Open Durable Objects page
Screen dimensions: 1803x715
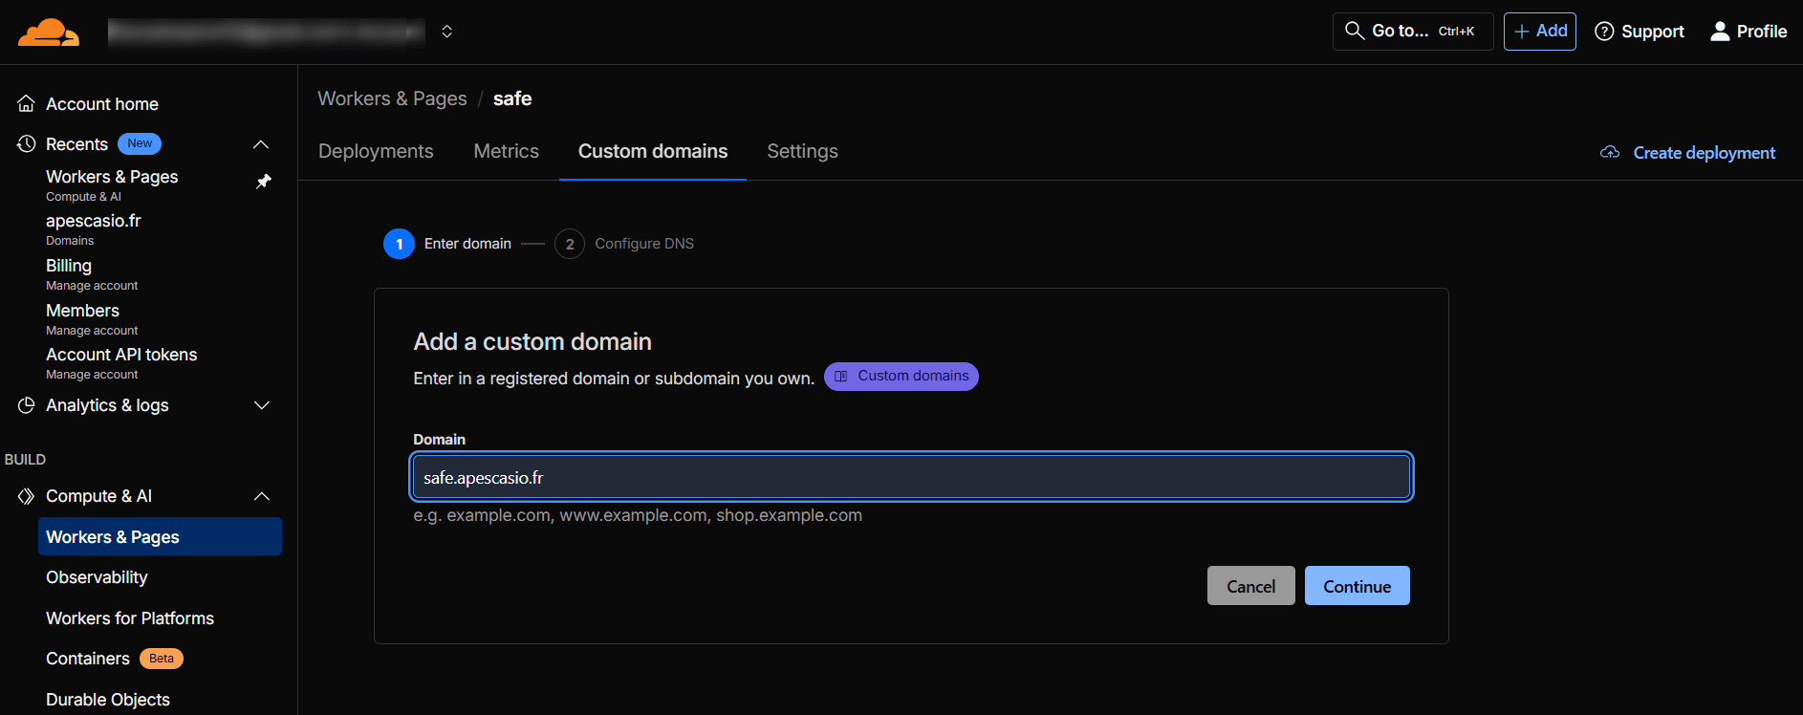click(x=108, y=700)
